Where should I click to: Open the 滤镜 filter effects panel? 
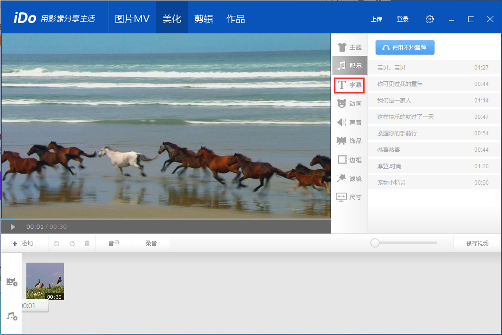coord(350,179)
